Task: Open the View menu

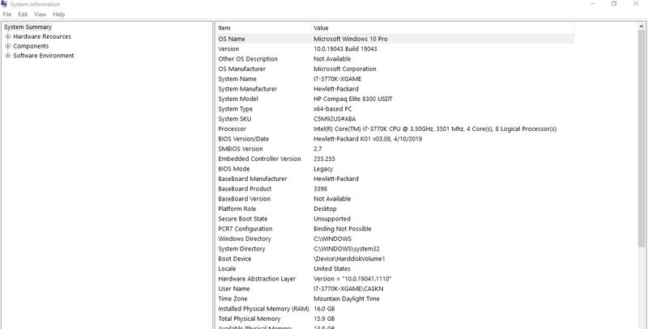Action: [x=40, y=15]
